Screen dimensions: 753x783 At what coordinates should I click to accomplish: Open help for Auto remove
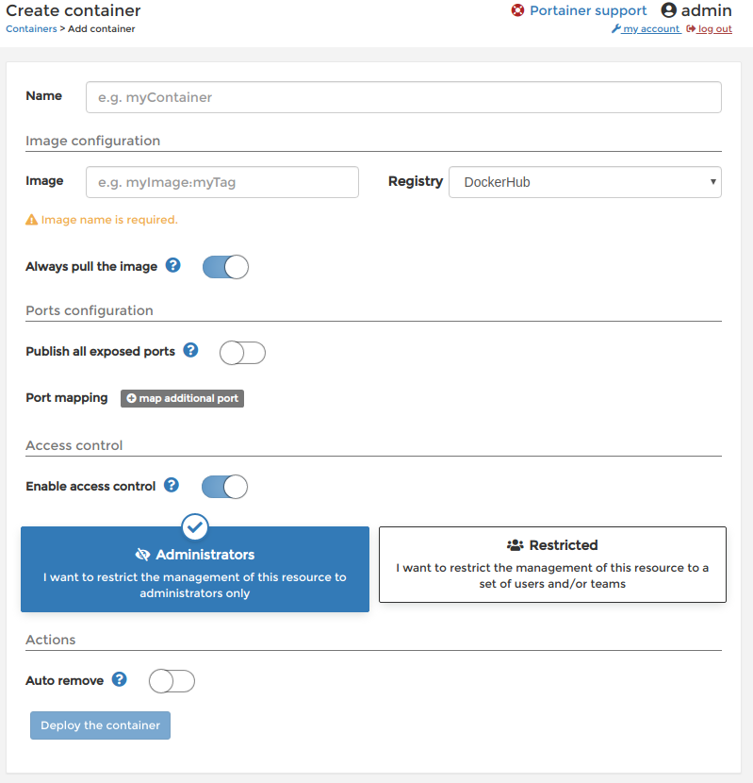[x=120, y=679]
